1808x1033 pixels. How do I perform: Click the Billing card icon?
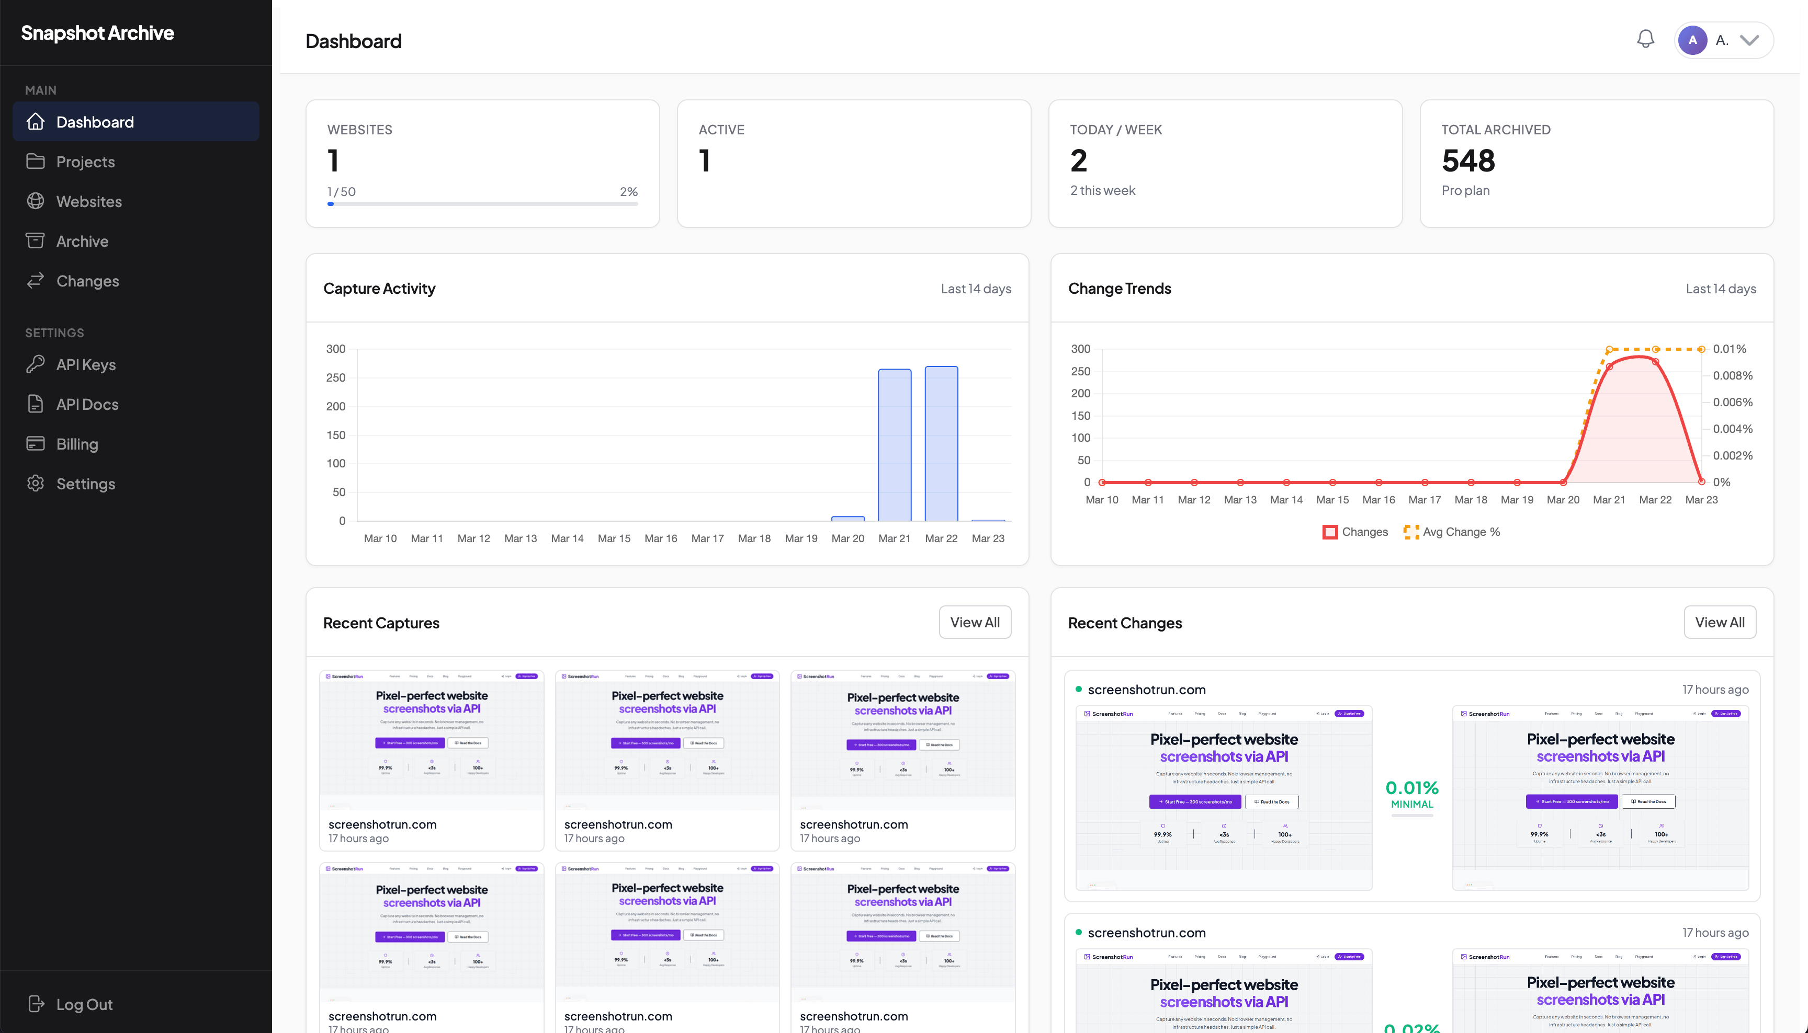tap(36, 443)
